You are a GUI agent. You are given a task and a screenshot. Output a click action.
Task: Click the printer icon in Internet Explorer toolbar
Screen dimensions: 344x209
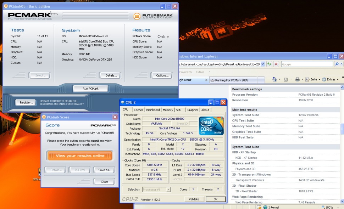[x=297, y=79]
